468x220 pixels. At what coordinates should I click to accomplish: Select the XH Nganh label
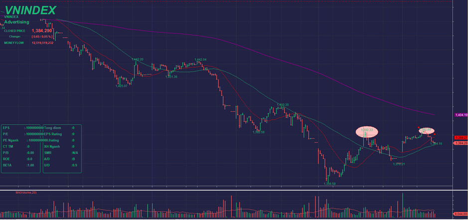point(52,147)
